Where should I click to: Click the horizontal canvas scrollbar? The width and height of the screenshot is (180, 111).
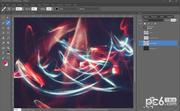point(88,109)
